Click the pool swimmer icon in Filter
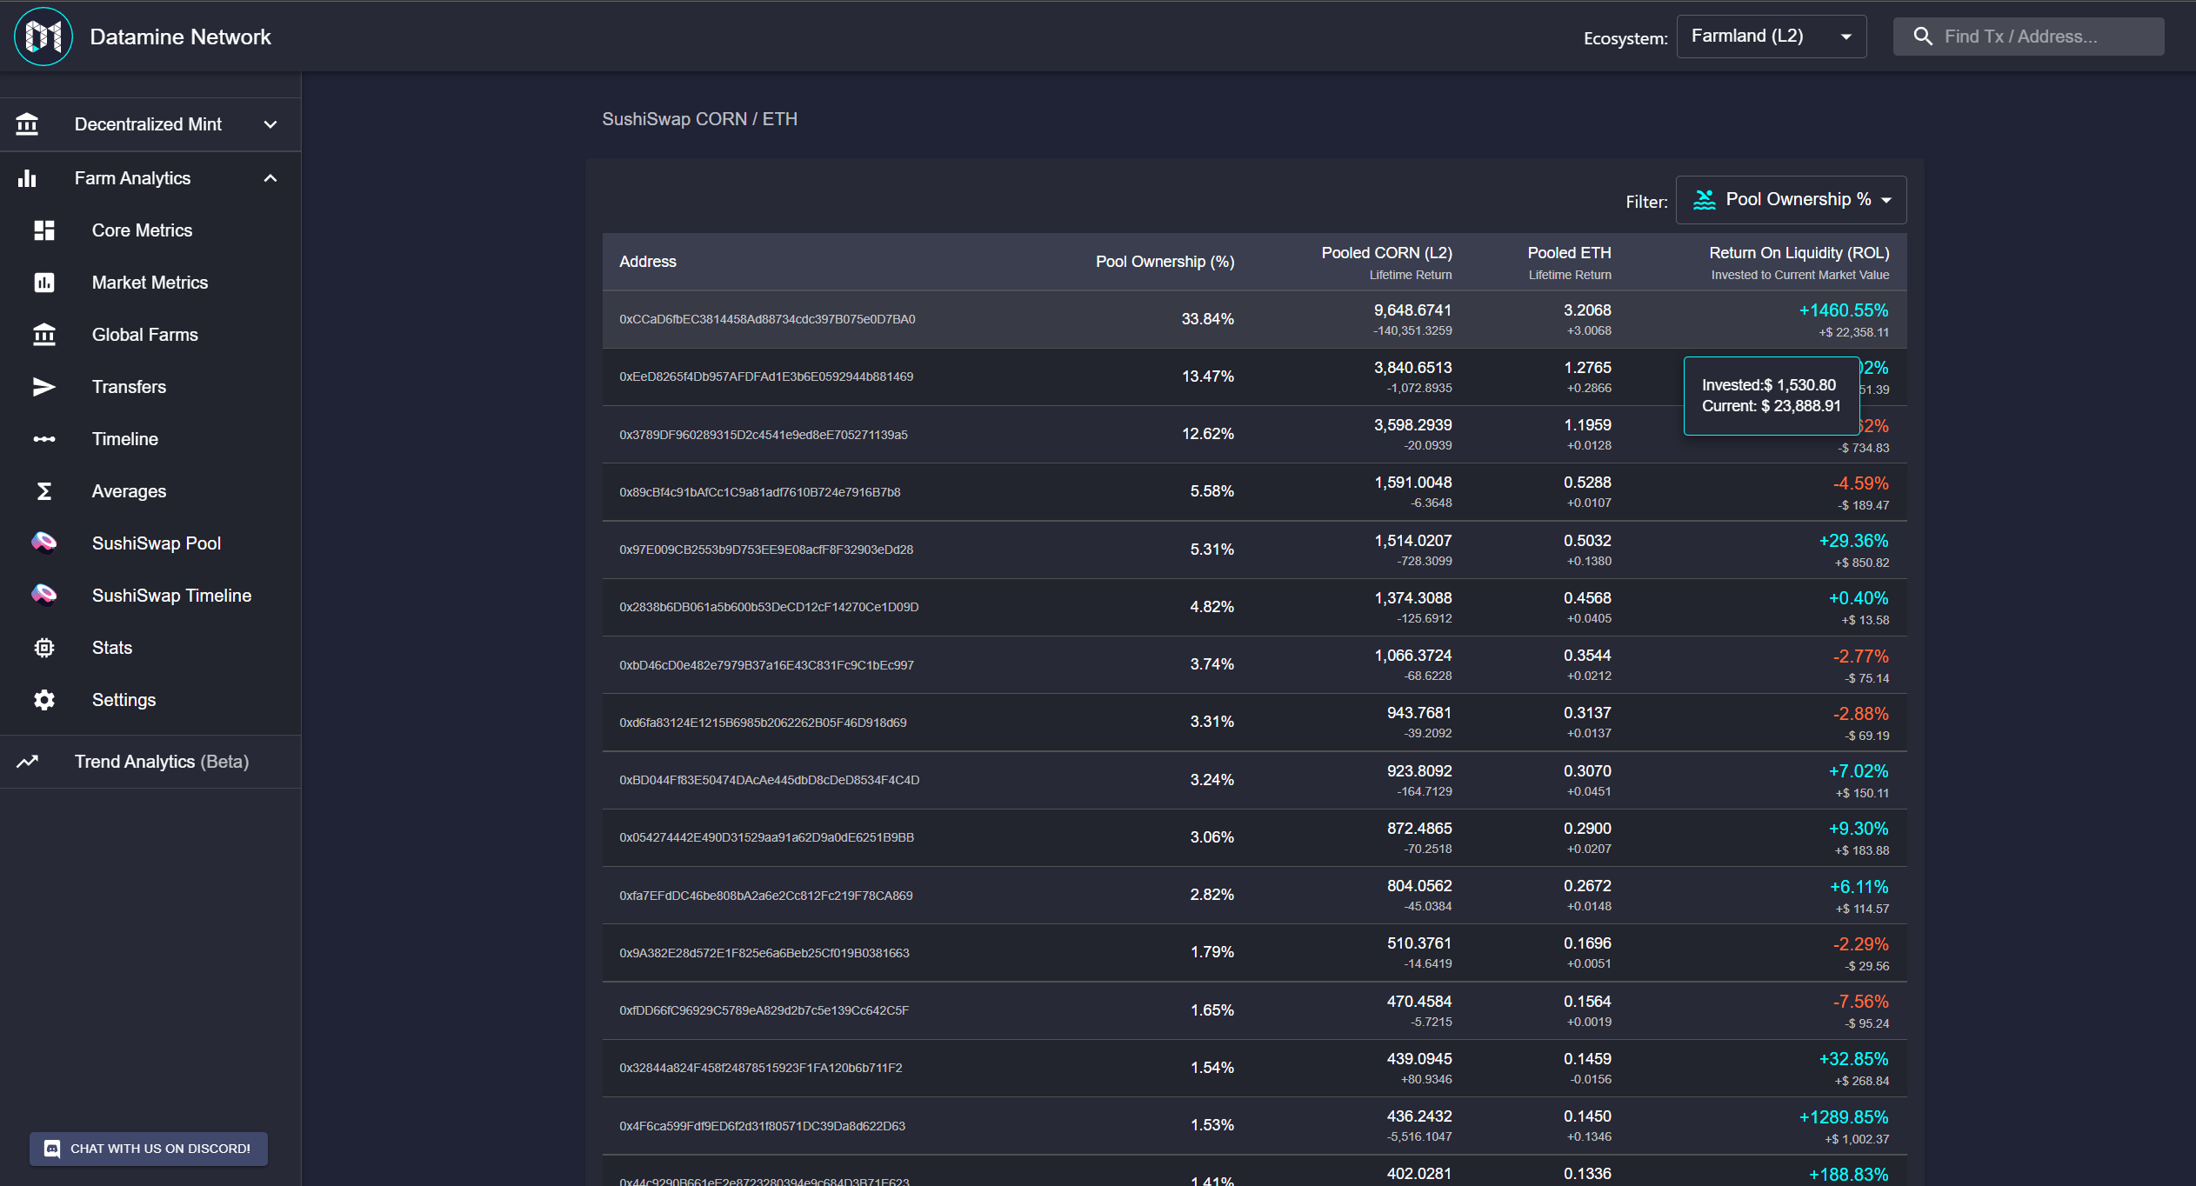 pos(1705,200)
